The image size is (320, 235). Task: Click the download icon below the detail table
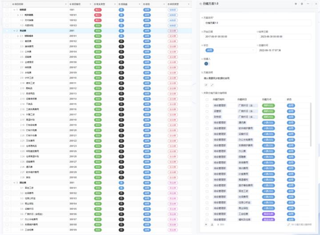(x=212, y=225)
